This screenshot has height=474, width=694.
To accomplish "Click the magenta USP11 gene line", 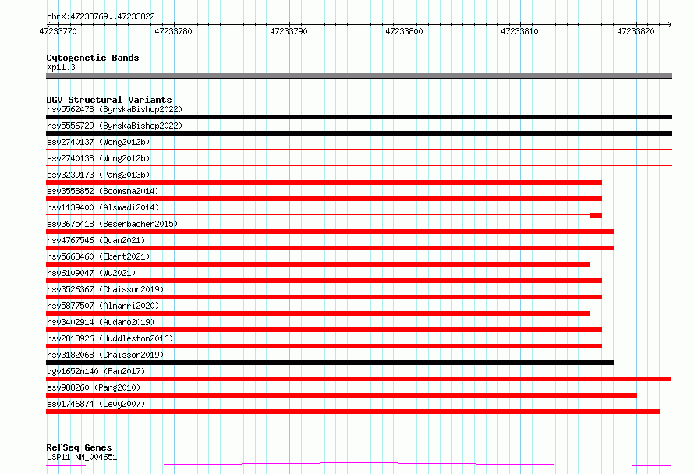I will coord(359,464).
